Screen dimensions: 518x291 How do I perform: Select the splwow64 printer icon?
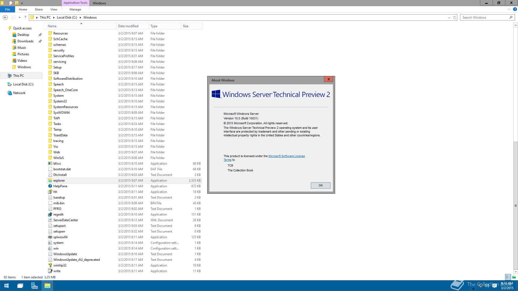(x=50, y=237)
